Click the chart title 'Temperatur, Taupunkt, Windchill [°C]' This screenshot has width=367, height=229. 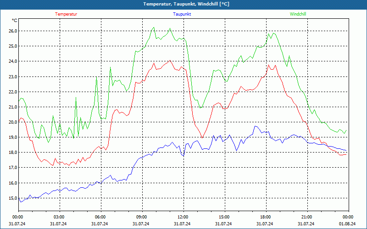186,4
